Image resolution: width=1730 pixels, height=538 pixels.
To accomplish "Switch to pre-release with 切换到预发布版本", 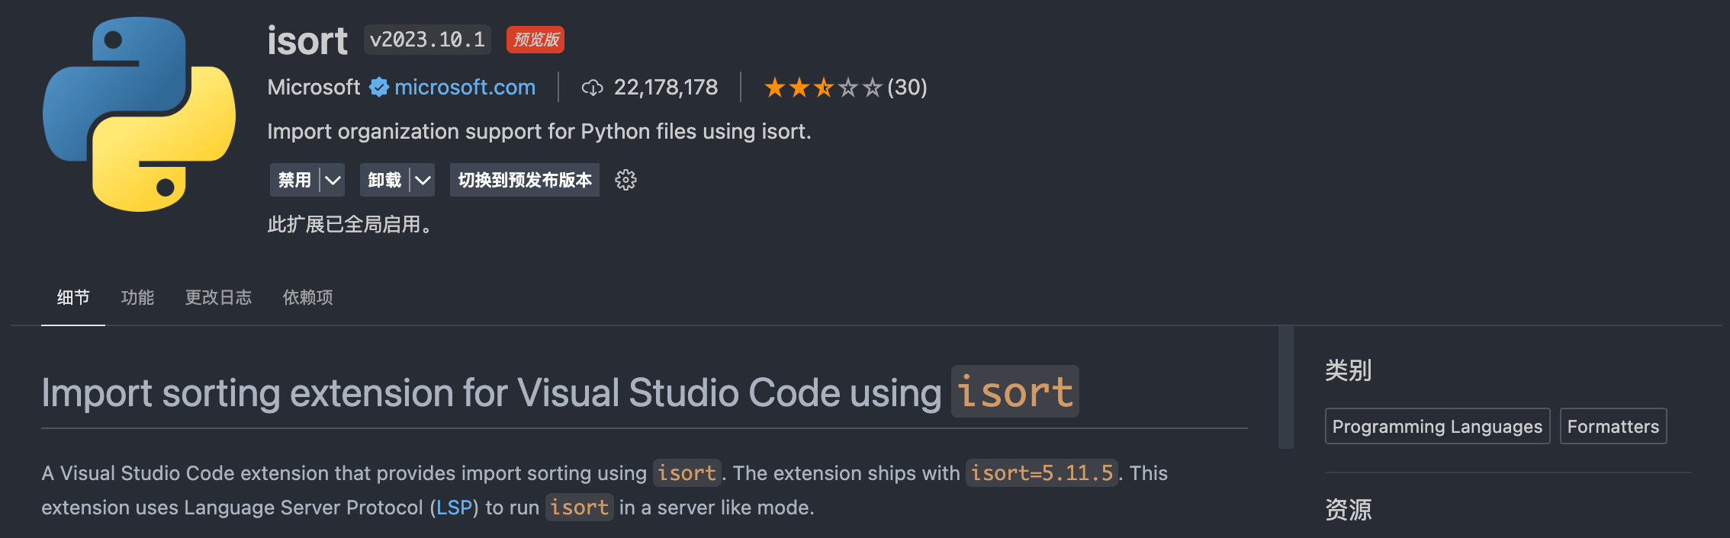I will point(524,181).
